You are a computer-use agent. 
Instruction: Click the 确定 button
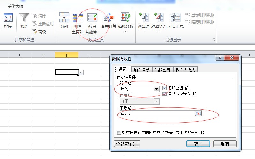[x=198, y=144]
